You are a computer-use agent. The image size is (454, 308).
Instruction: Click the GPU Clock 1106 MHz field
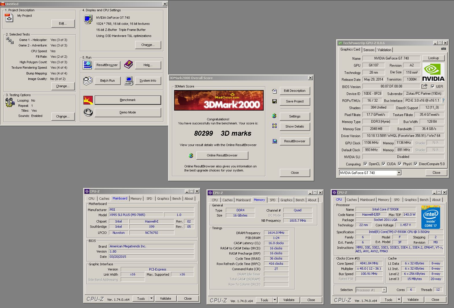371,143
